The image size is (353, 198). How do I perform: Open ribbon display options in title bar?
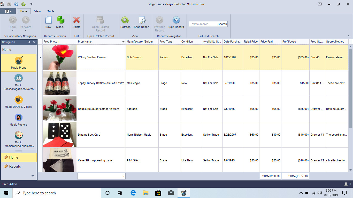pyautogui.click(x=320, y=4)
